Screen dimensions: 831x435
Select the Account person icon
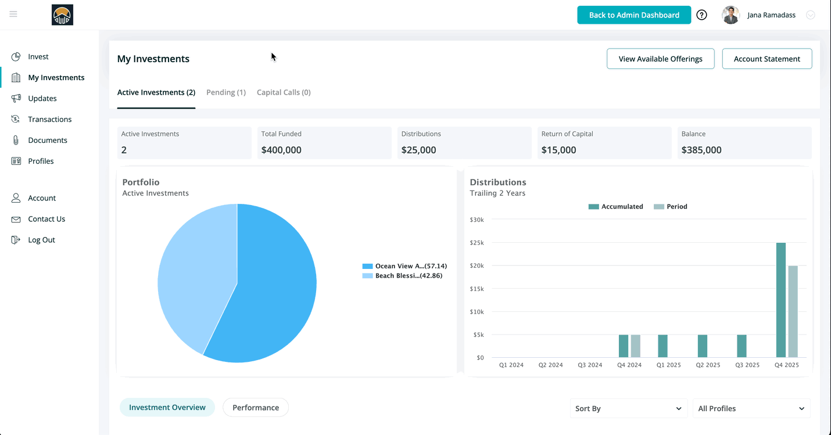click(17, 198)
